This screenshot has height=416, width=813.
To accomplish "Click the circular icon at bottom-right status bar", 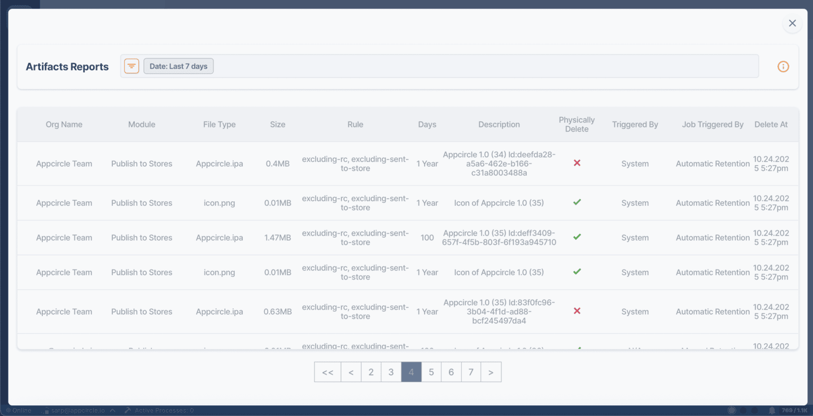I will [x=733, y=410].
